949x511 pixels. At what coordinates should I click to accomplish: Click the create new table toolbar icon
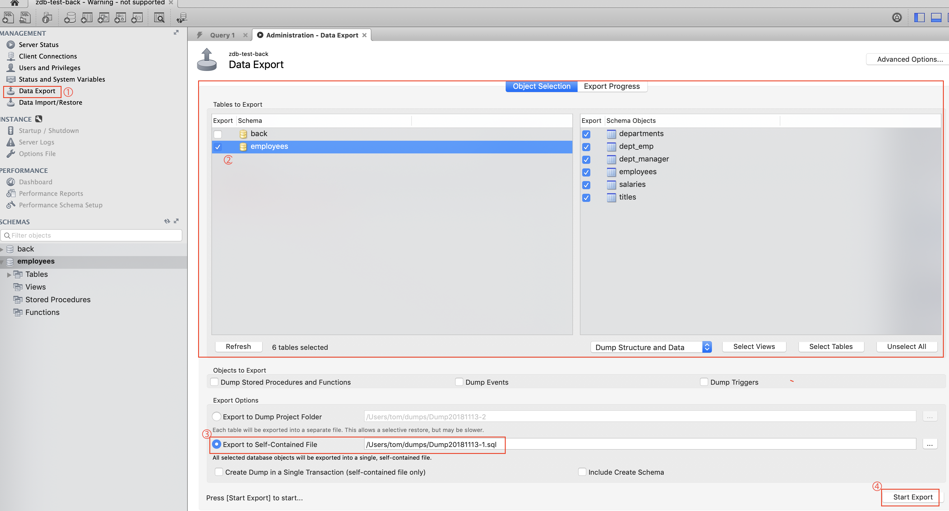point(87,17)
